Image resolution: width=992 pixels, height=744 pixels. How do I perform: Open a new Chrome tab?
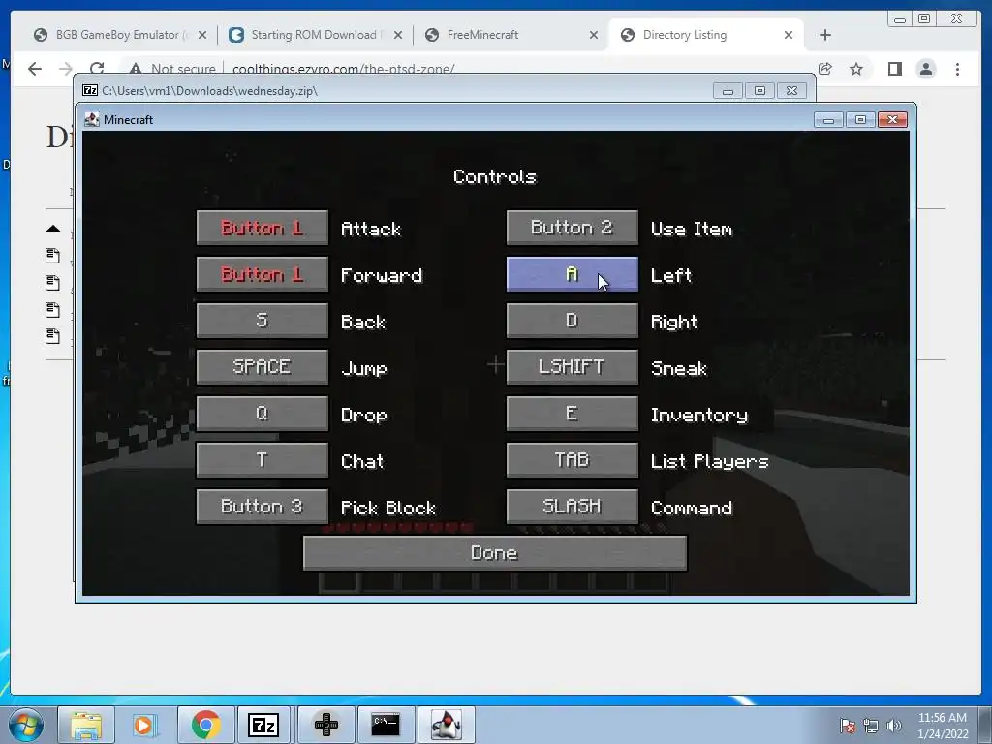coord(825,36)
